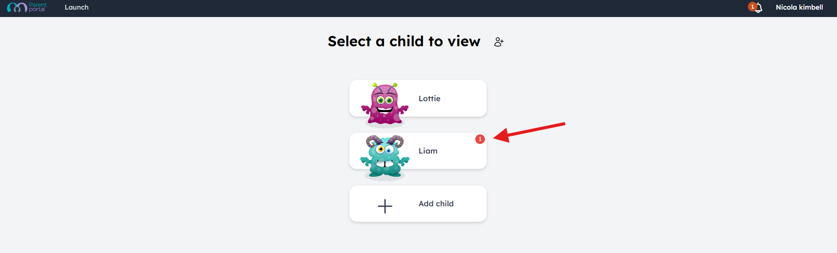Click the purple horns on Liam's monster
This screenshot has width=837, height=253.
pyautogui.click(x=385, y=141)
